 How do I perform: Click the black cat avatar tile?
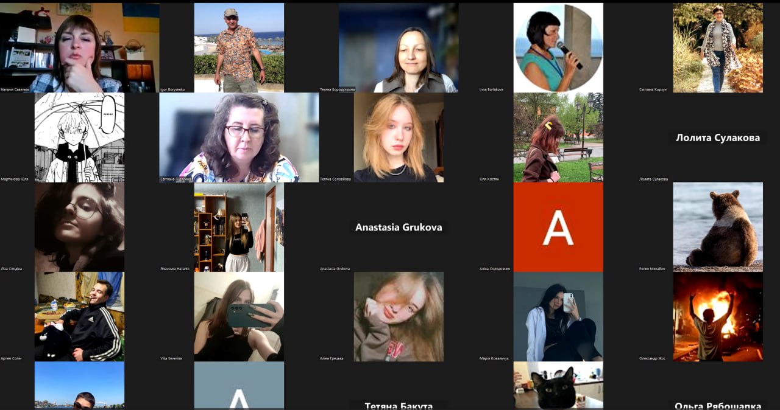(x=558, y=386)
